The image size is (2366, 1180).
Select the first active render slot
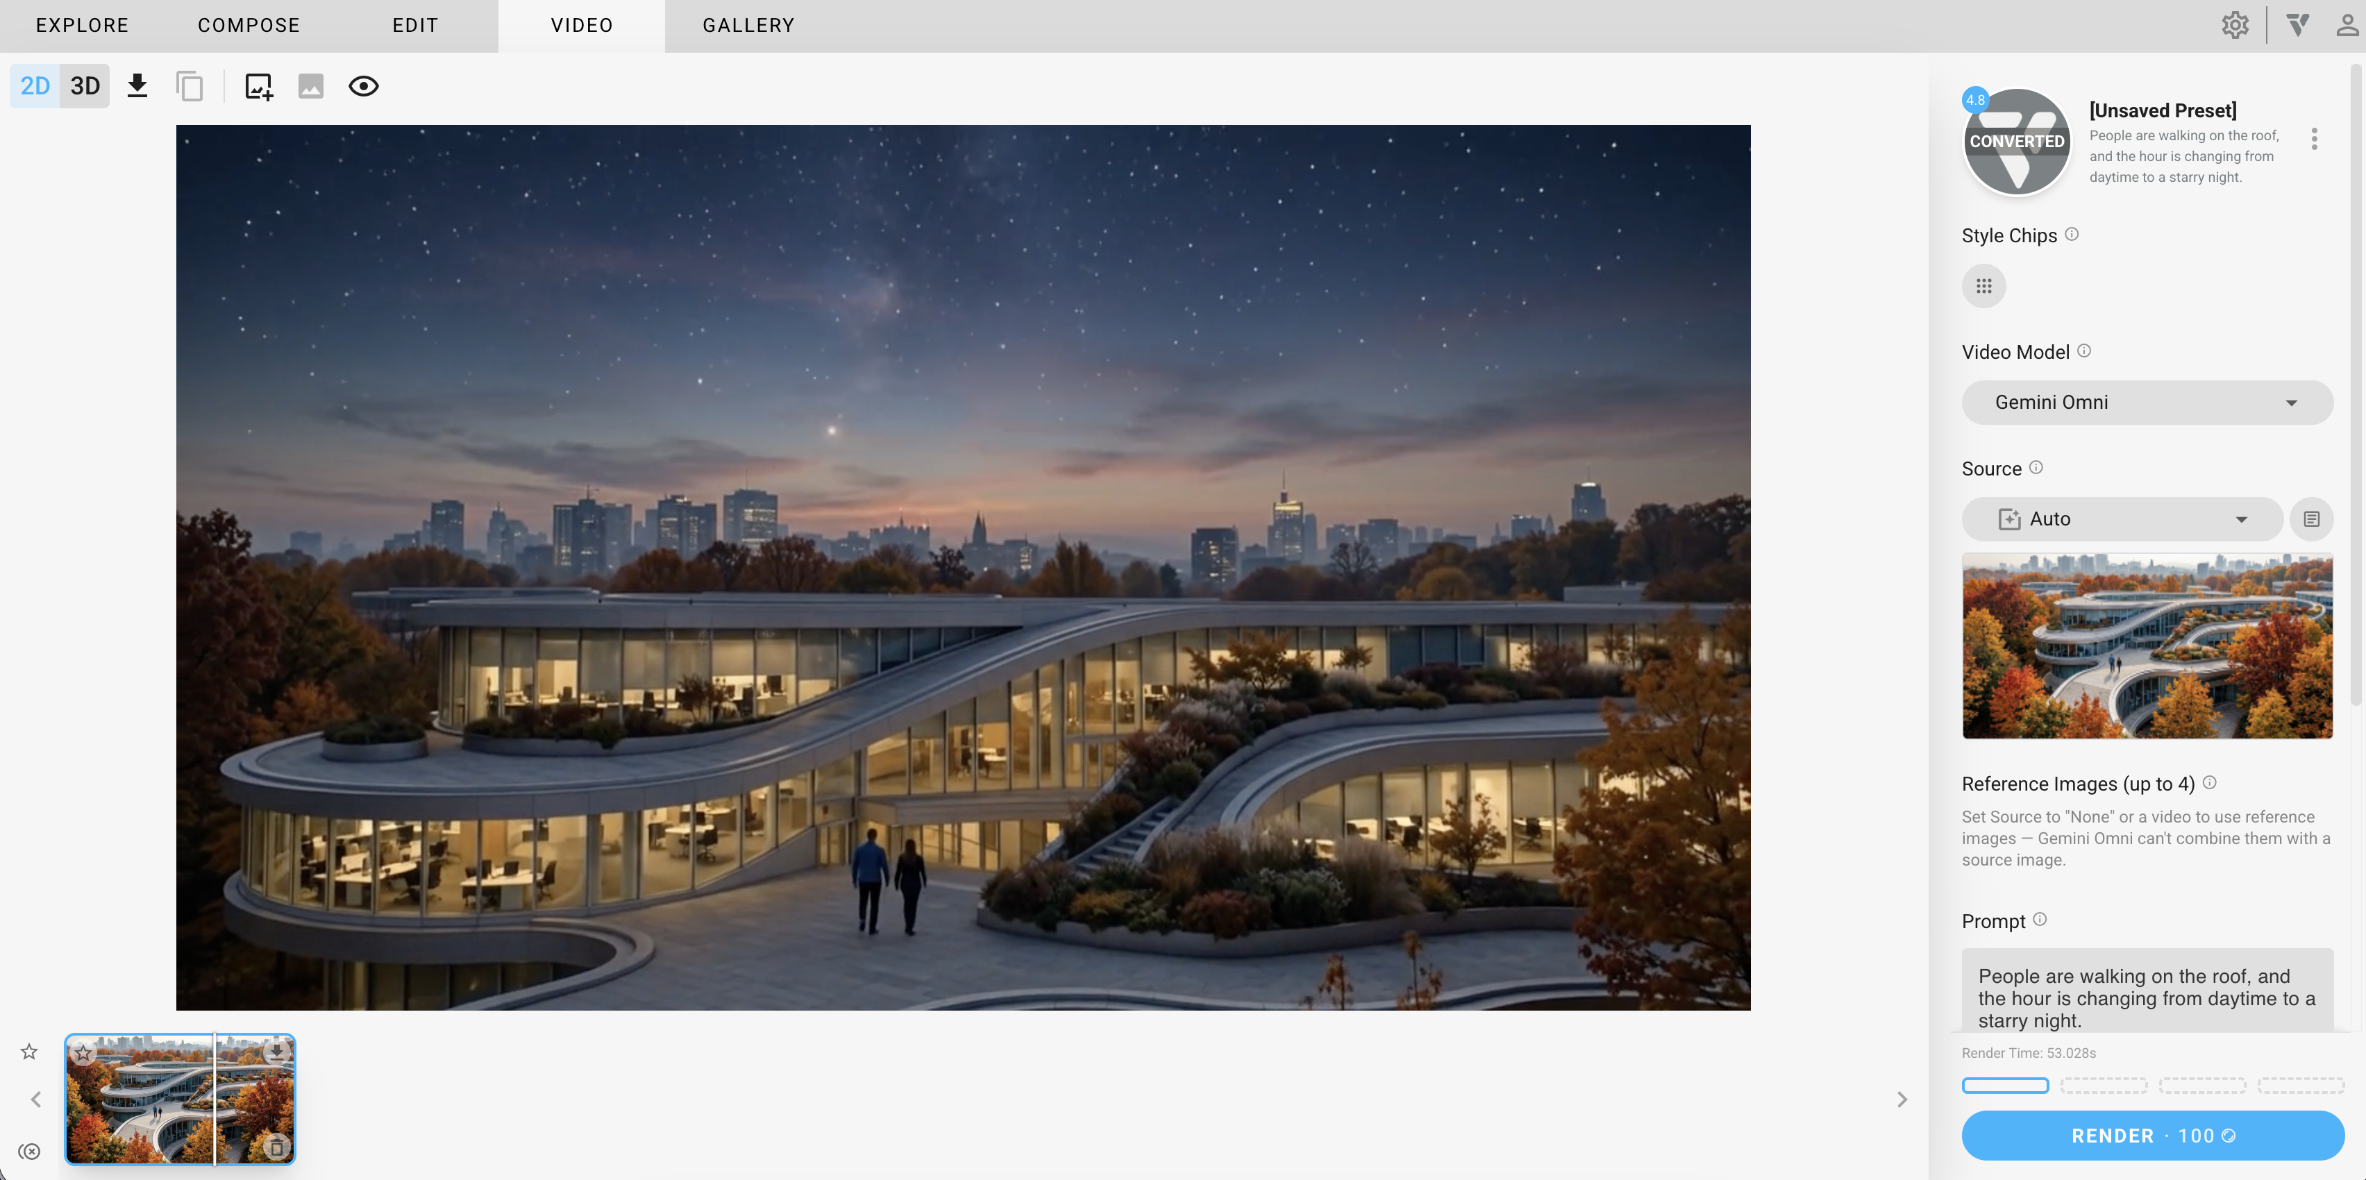click(x=2005, y=1086)
